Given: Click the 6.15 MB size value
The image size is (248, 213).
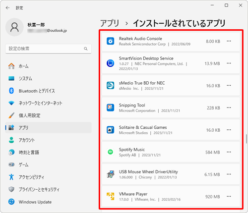Looking at the screenshot, I should (212, 174).
